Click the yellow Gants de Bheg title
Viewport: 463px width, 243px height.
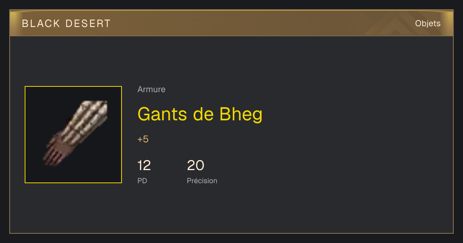[200, 114]
